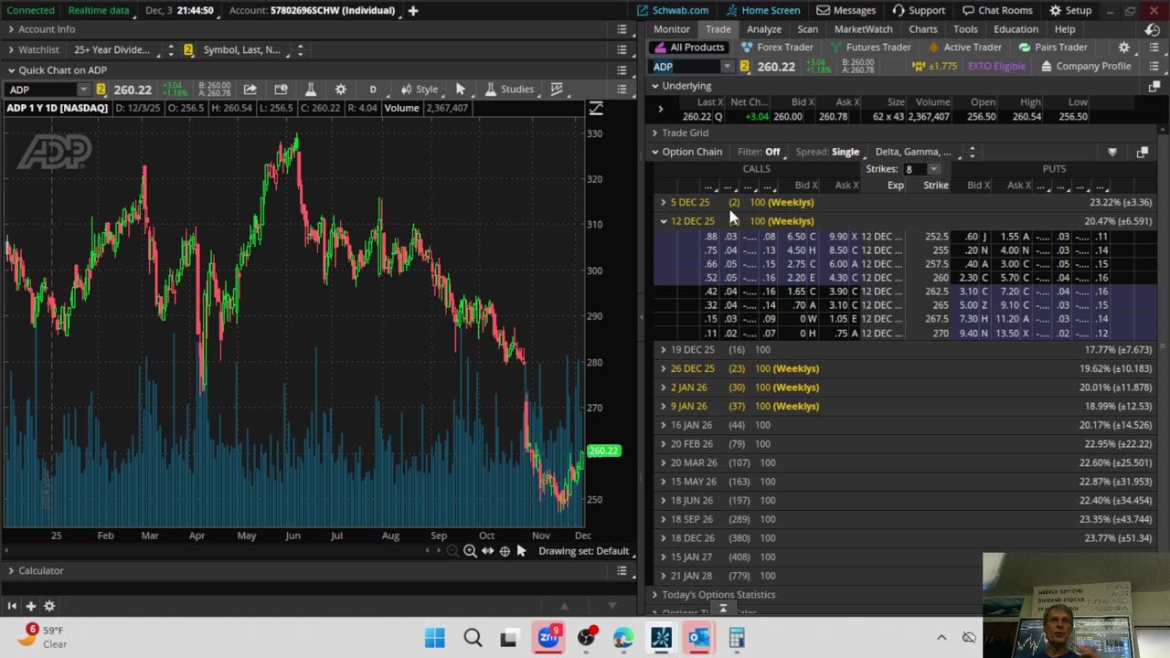Open Outlook from the taskbar

699,637
